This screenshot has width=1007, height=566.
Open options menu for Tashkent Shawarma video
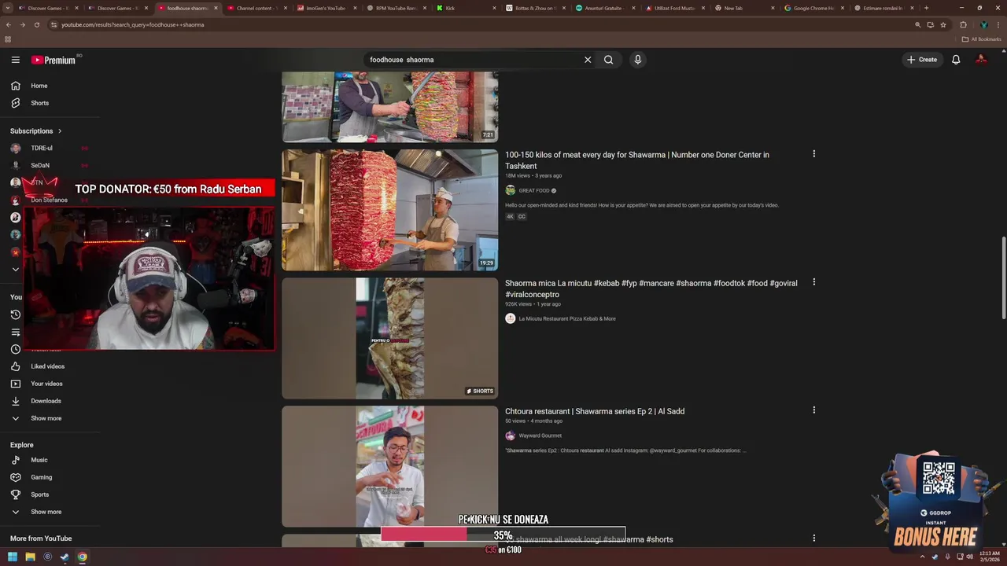813,154
